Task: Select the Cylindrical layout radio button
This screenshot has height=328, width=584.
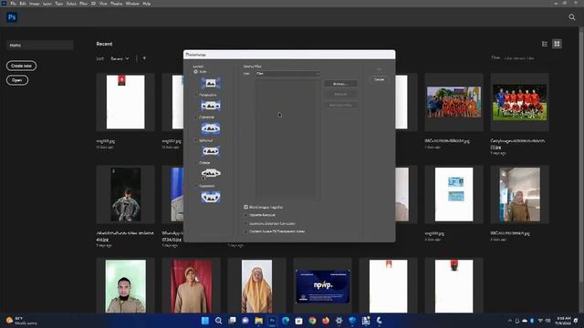Action: pyautogui.click(x=195, y=118)
